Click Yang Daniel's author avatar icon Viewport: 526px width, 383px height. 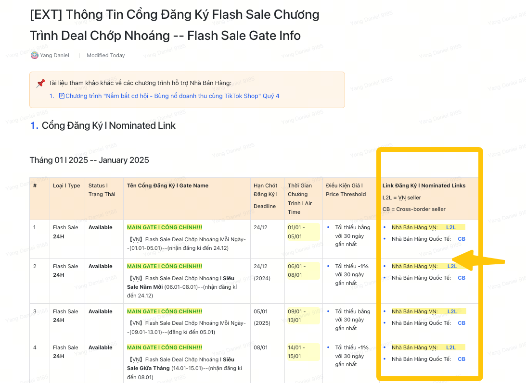35,55
